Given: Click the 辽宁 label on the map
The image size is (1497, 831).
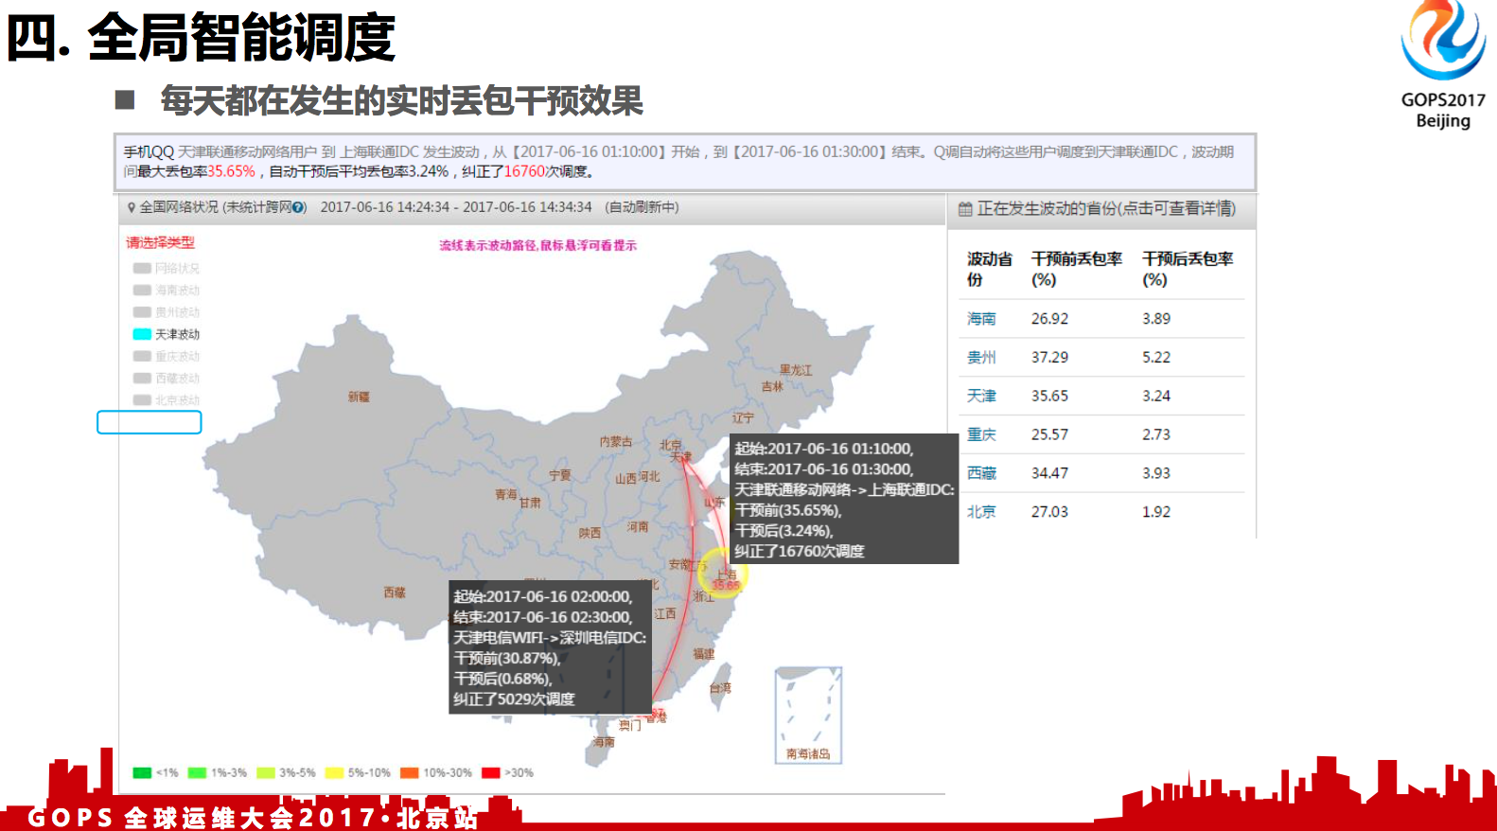Looking at the screenshot, I should click(x=744, y=418).
